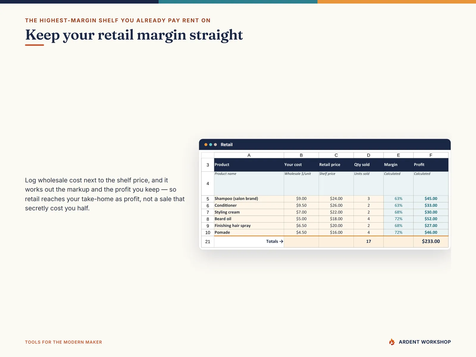Click the Product name hint cell

click(x=249, y=184)
